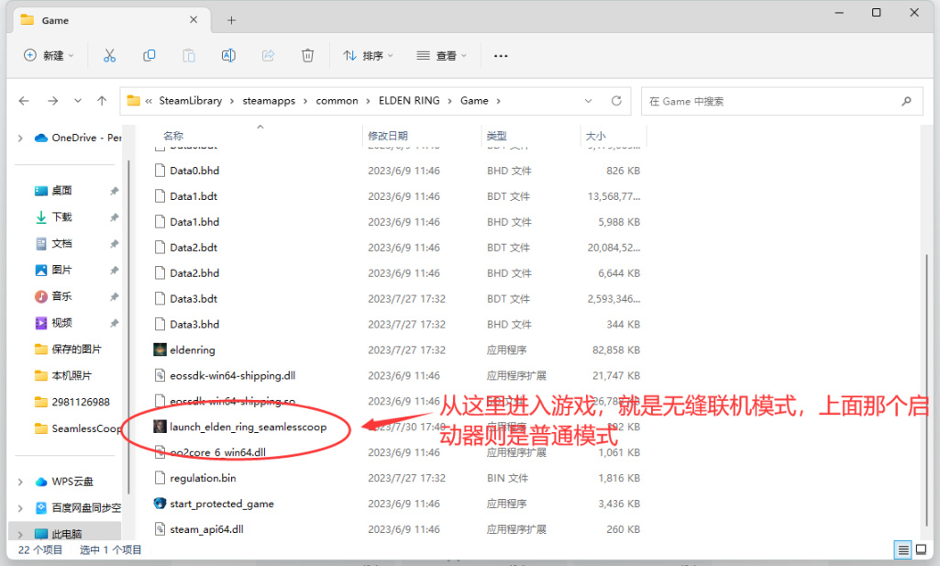Click the Delete trash icon
940x566 pixels.
coord(306,55)
